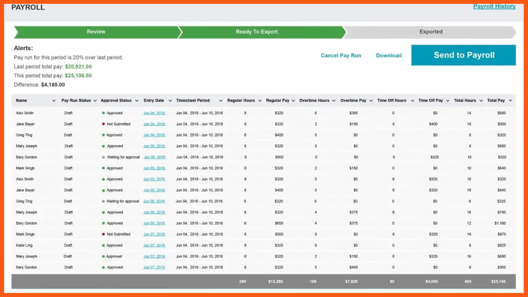Click red Not Submitted status dot for Jane Bayer
Viewport: 528px width, 297px height.
[x=103, y=124]
